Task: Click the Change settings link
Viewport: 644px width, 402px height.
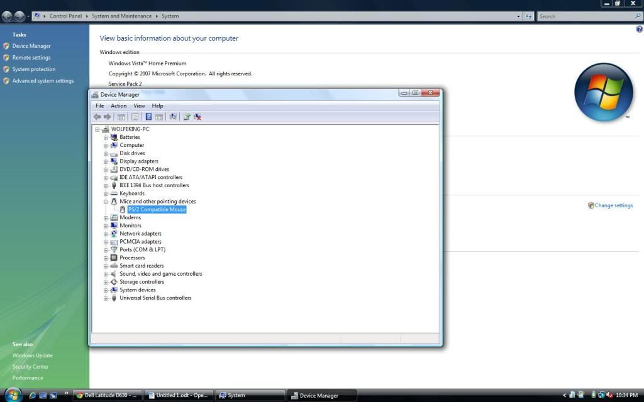Action: click(614, 205)
